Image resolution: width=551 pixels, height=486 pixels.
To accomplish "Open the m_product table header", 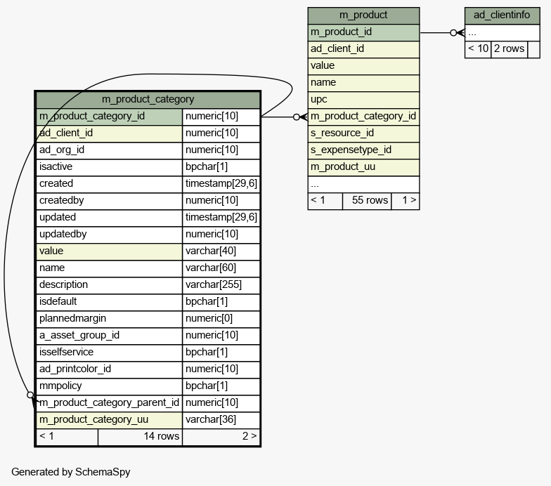I will tap(363, 15).
